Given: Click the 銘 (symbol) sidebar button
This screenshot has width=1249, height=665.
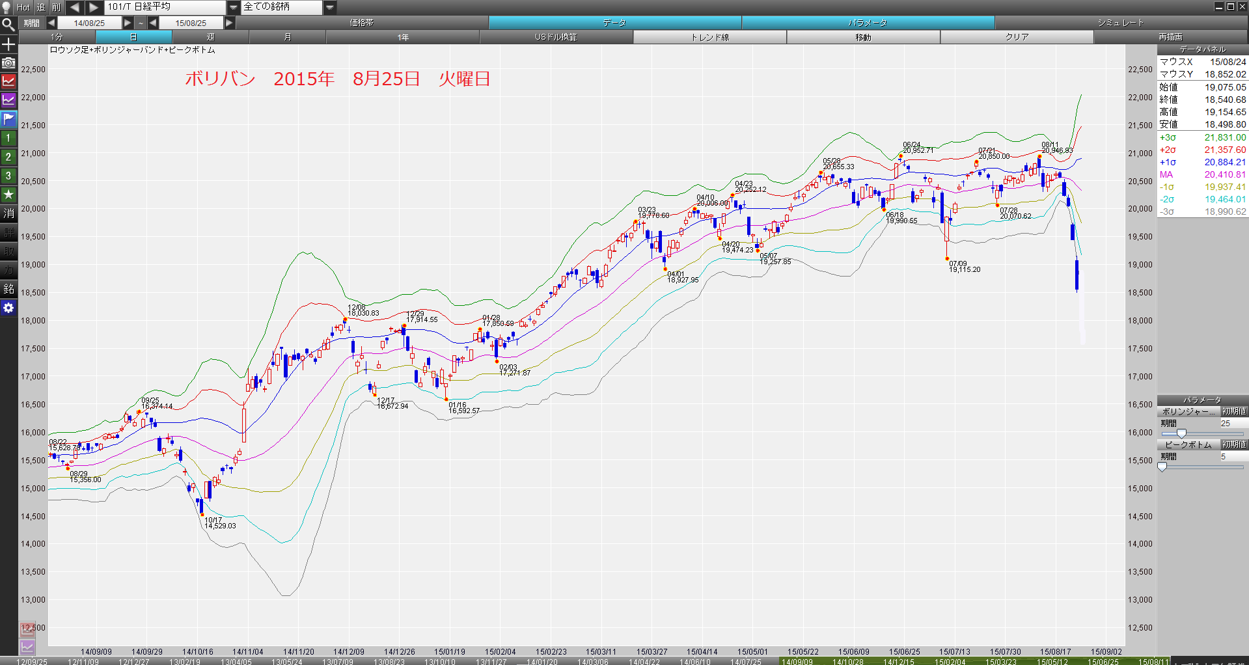Looking at the screenshot, I should click(x=8, y=289).
